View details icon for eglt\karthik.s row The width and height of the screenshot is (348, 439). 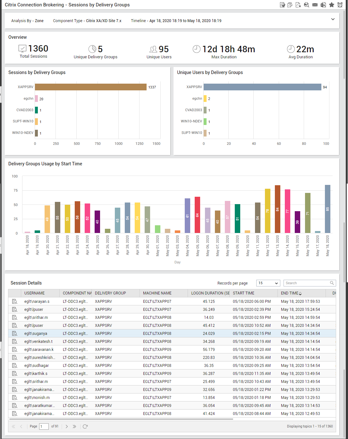14,373
